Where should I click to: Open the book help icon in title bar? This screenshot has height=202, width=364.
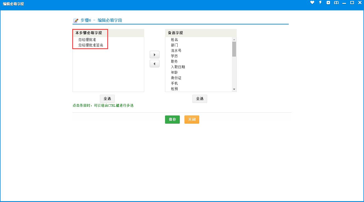pos(336,3)
